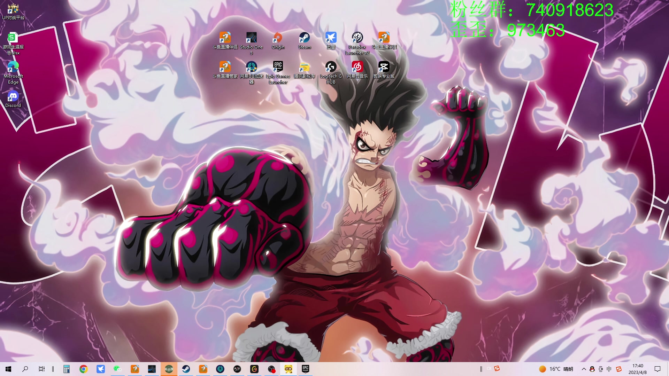Switch to the highlighted green round taskbar app
Screen dimensions: 669x376
click(x=169, y=369)
